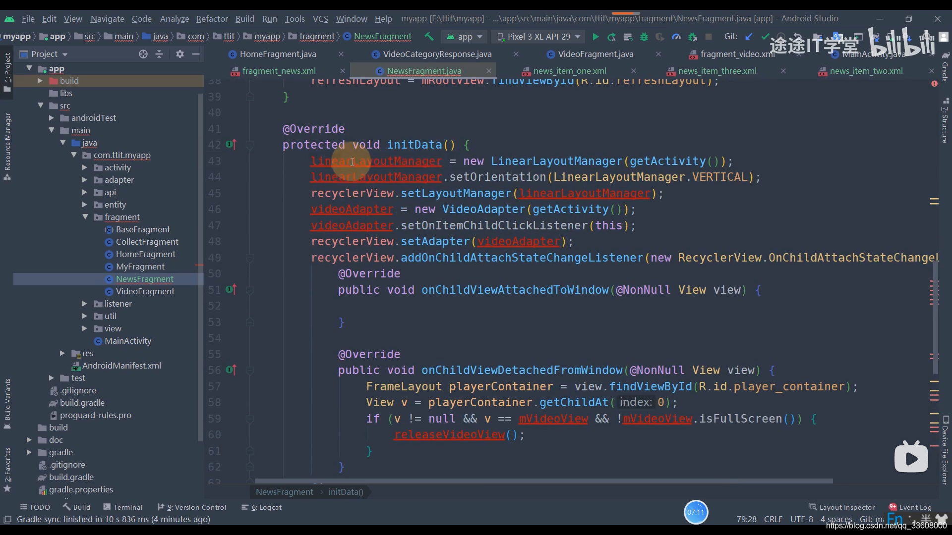
Task: Open the Pixel 3 XL API 29 device dropdown
Action: click(x=538, y=37)
